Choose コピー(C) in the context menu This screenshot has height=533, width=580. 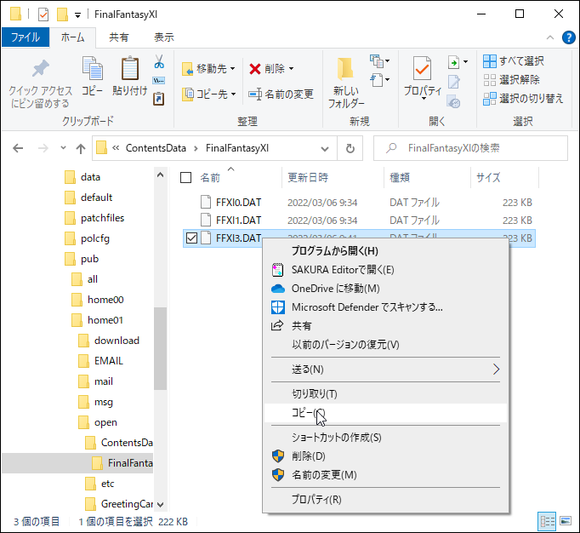386,413
